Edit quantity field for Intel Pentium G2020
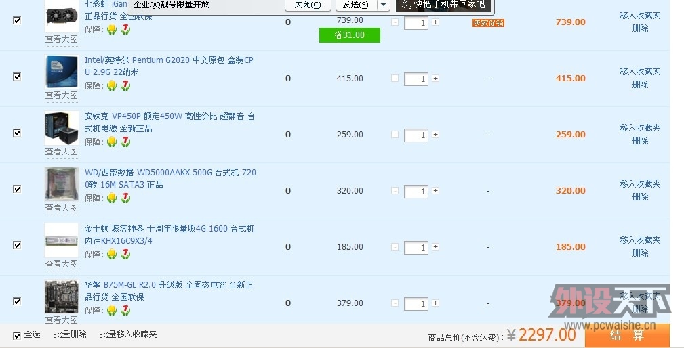The height and width of the screenshot is (348, 684). pos(416,79)
